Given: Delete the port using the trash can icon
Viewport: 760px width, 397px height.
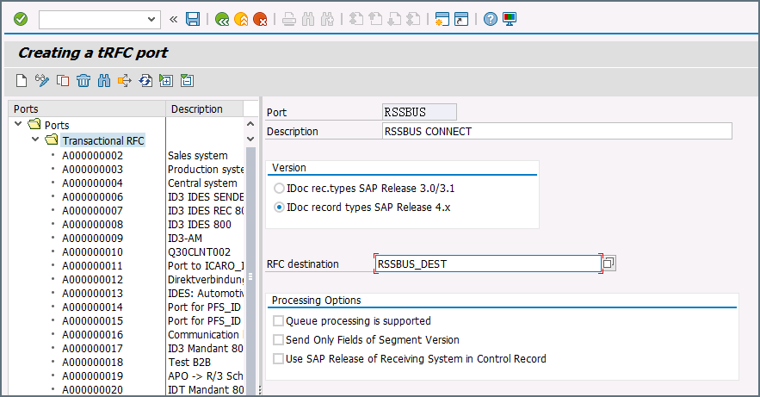Looking at the screenshot, I should [x=83, y=81].
